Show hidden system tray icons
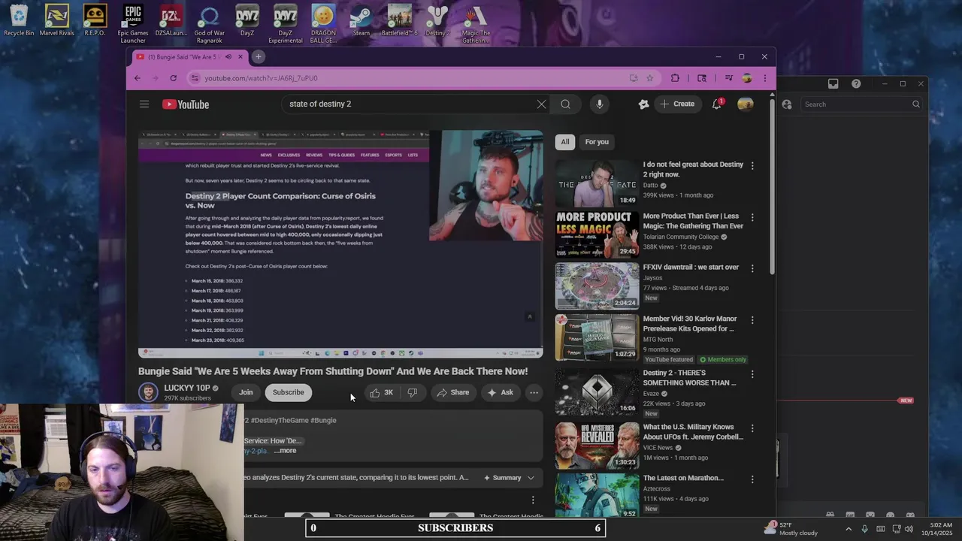Screen dimensions: 962x541 [849, 529]
